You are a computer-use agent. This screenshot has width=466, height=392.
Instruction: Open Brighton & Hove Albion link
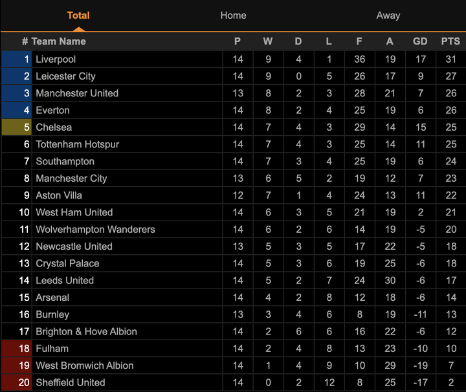(x=86, y=331)
